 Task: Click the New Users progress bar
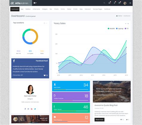(71, 90)
